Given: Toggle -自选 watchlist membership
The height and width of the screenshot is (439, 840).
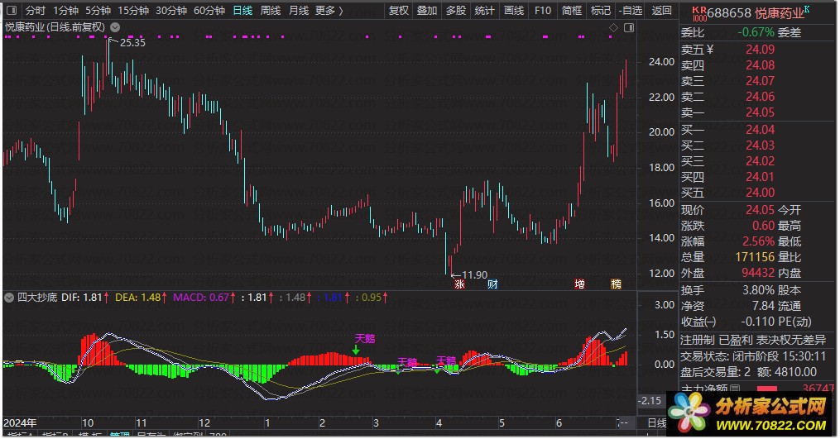Looking at the screenshot, I should tap(631, 10).
